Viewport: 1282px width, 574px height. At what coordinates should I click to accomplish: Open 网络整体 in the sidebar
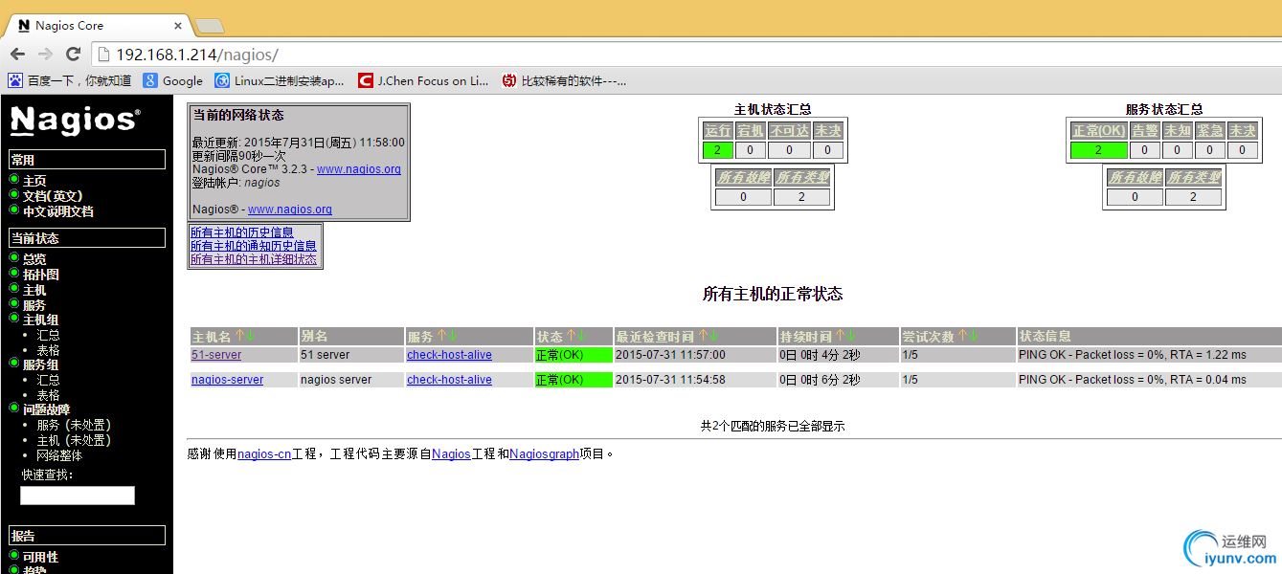point(59,455)
